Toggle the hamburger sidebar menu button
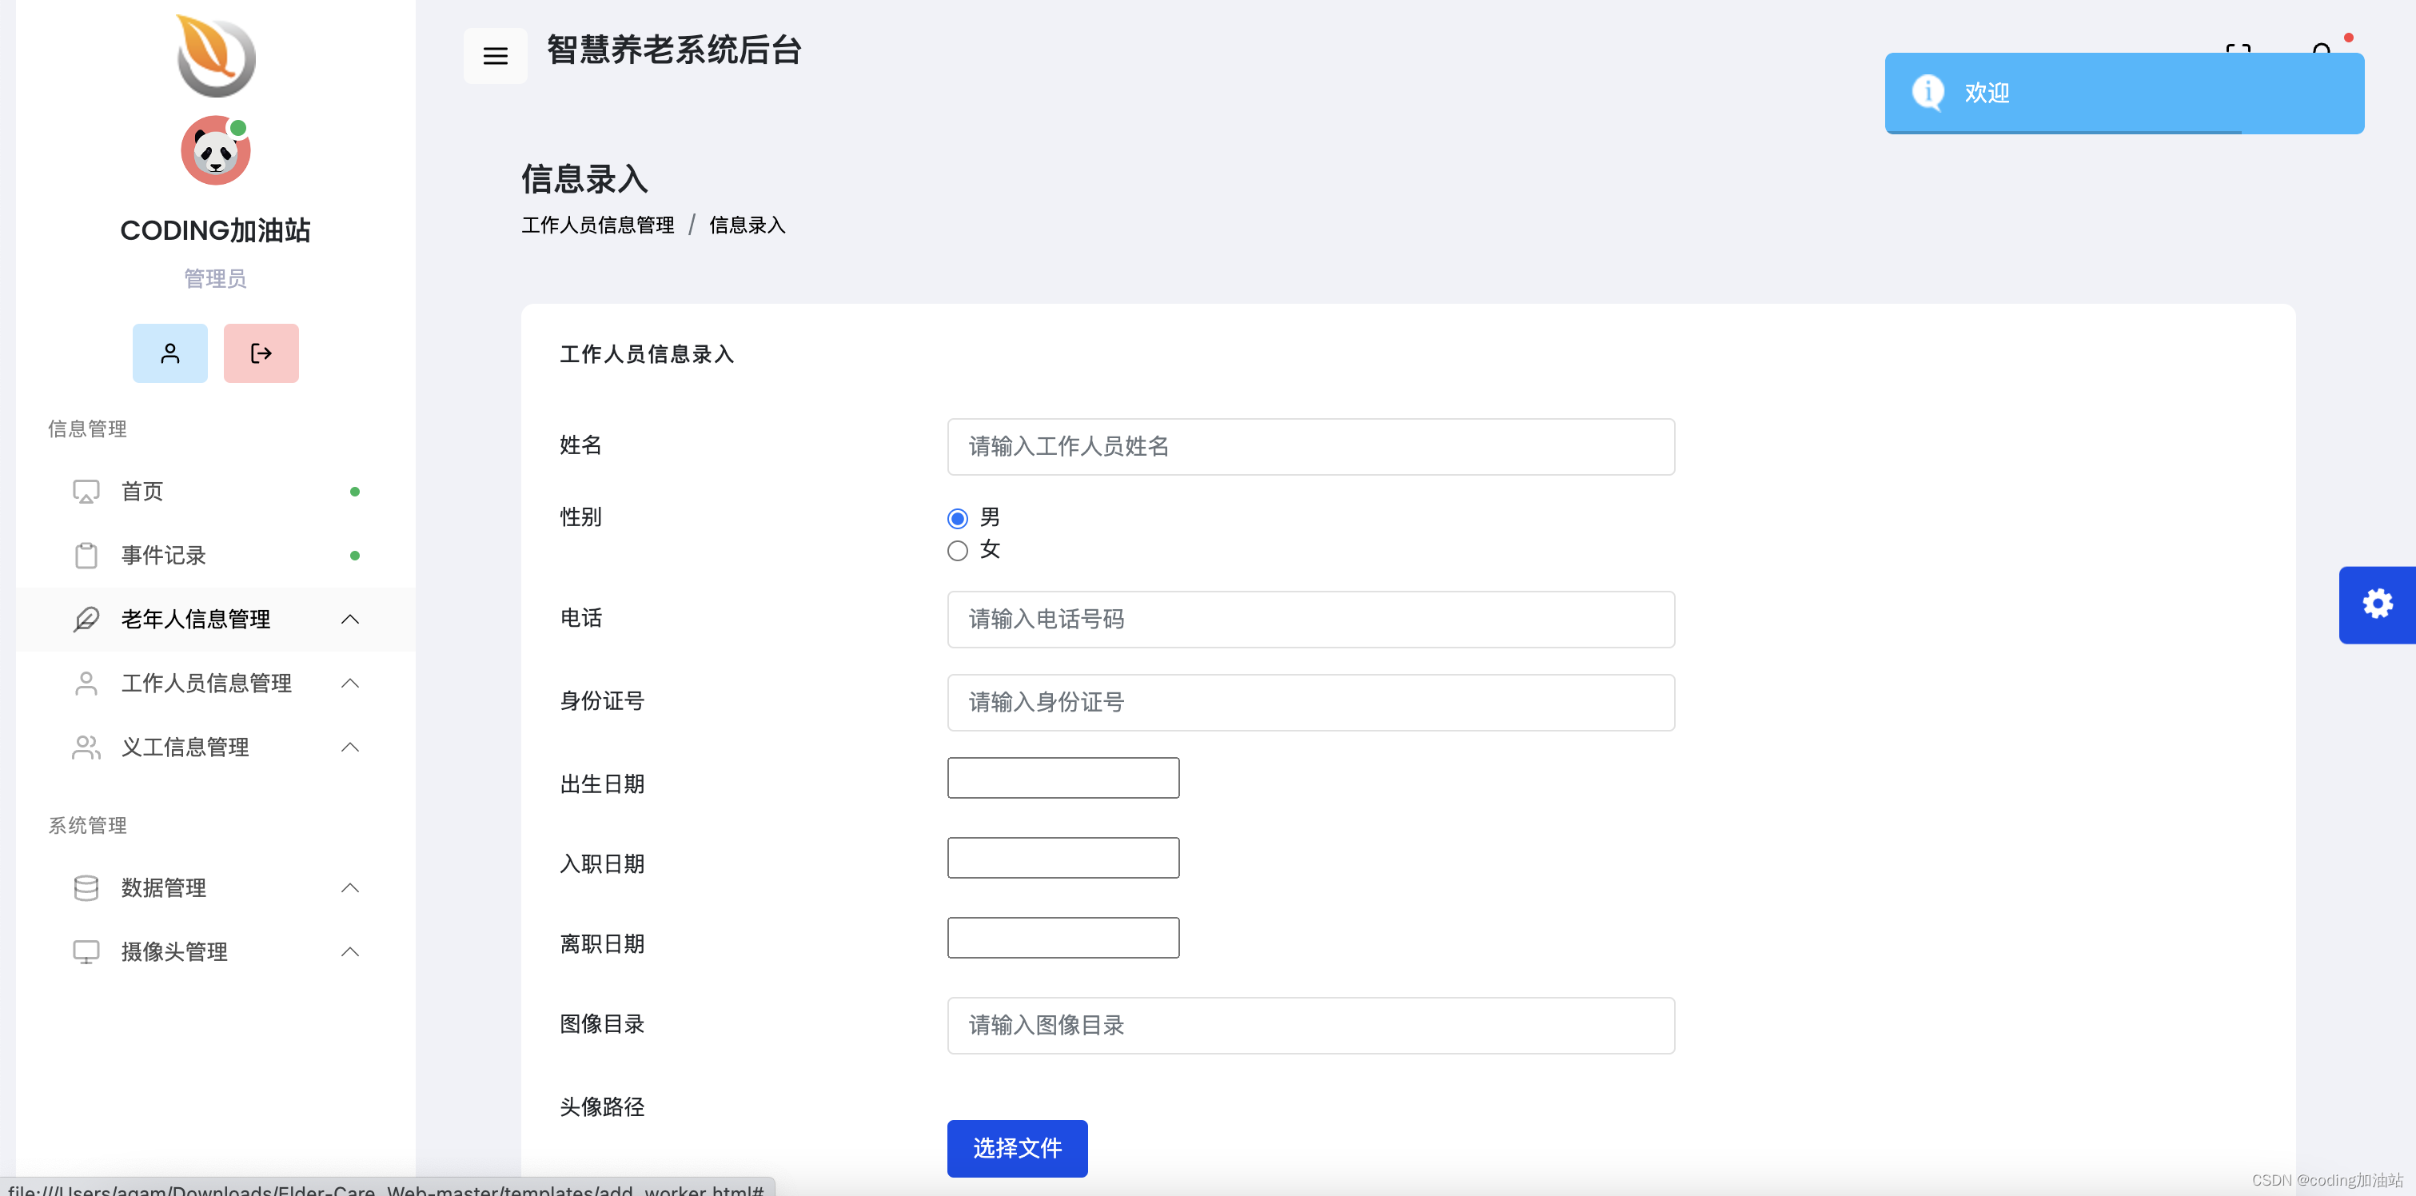 pyautogui.click(x=495, y=56)
